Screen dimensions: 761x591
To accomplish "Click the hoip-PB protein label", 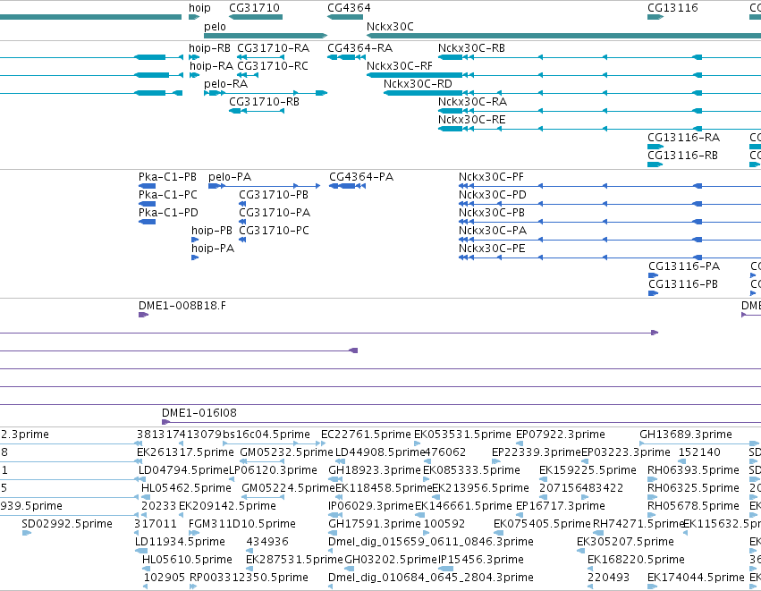I will point(212,231).
